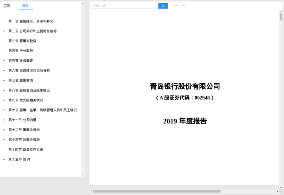
Task: Click document vertical scrollbar thumb
Action: 281,17
